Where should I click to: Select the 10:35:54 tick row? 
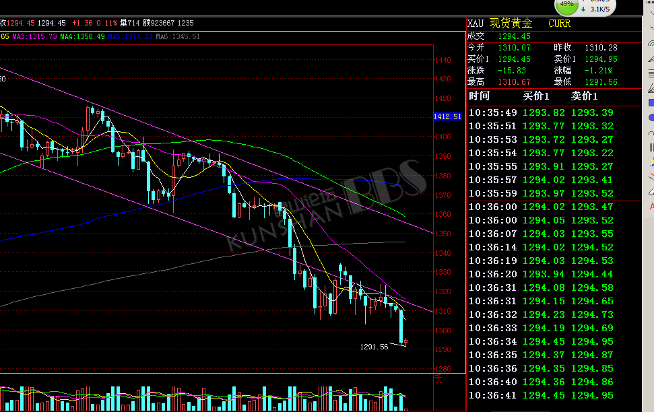click(x=541, y=153)
